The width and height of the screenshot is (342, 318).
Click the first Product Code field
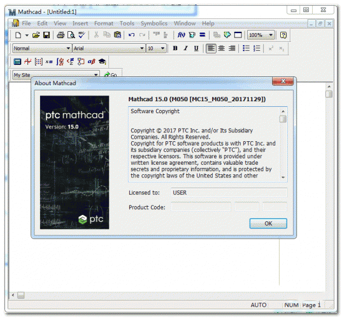coord(201,207)
